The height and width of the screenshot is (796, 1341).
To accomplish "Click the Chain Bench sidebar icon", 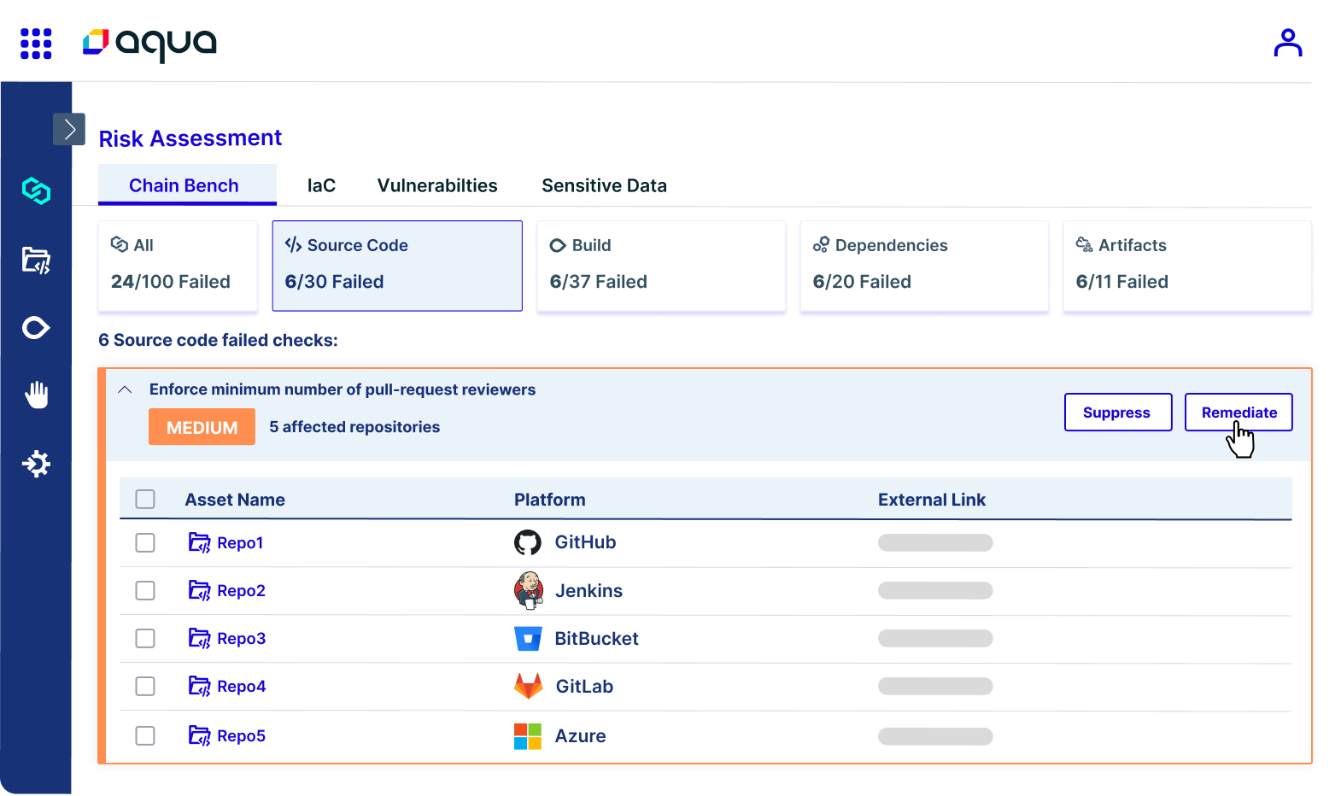I will click(36, 190).
